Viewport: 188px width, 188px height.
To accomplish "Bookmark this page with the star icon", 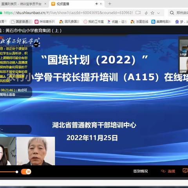I will (x=152, y=13).
